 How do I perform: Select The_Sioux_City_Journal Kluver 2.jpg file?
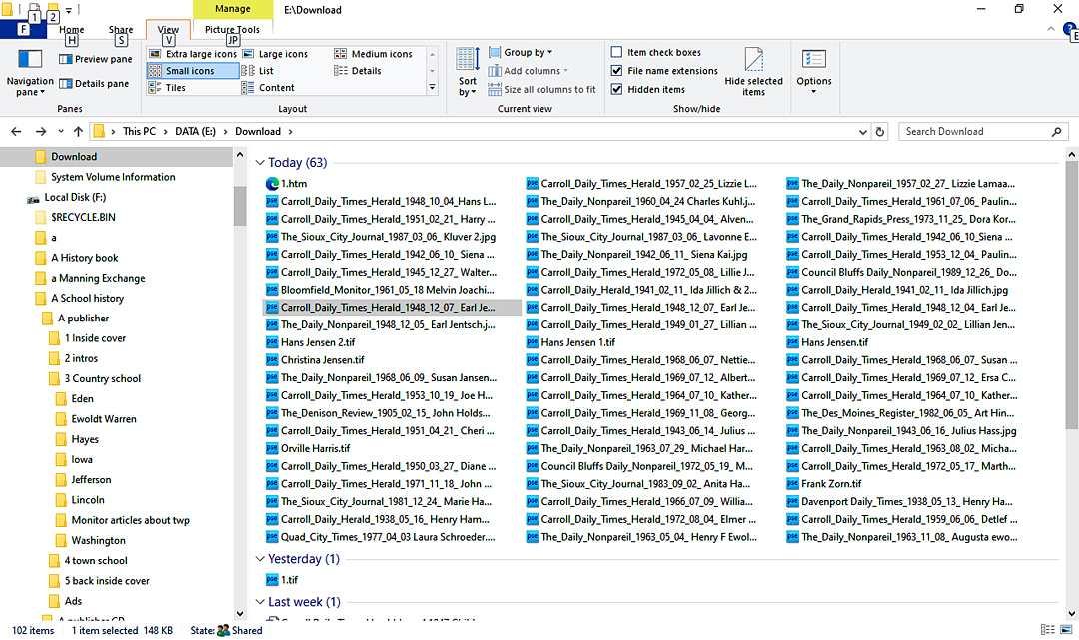[381, 237]
